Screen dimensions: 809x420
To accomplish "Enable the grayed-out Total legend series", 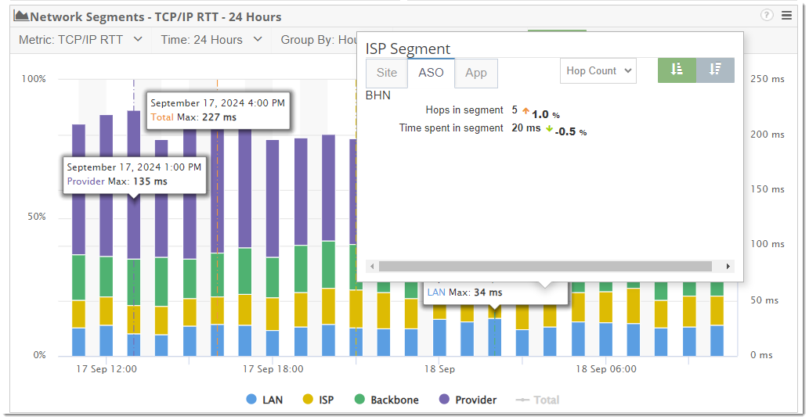I will tap(537, 400).
